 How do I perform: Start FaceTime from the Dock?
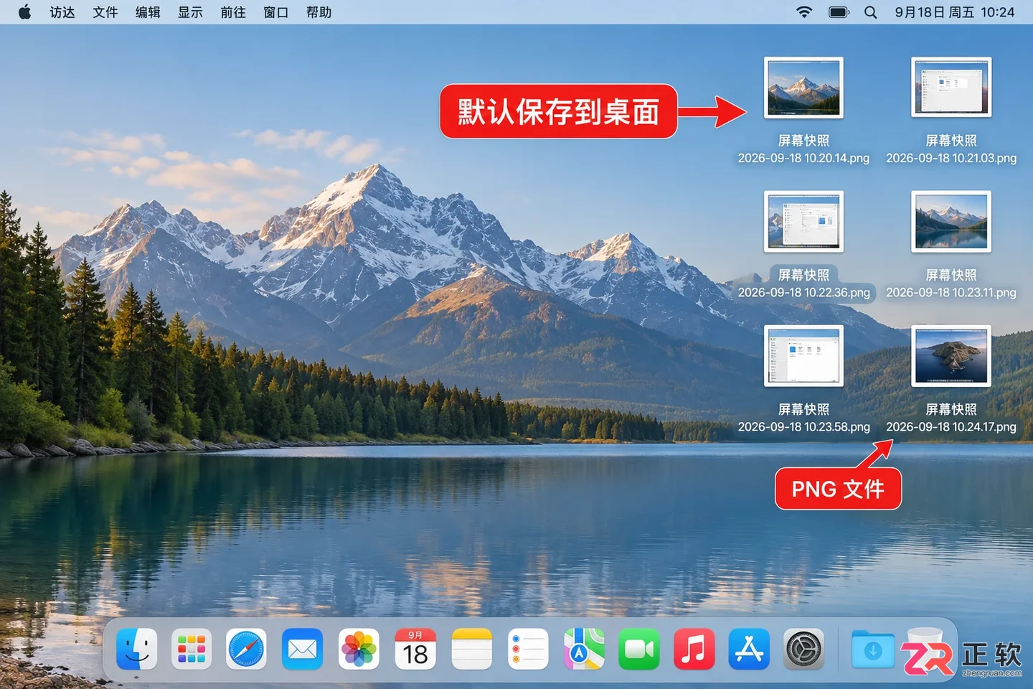pos(638,650)
